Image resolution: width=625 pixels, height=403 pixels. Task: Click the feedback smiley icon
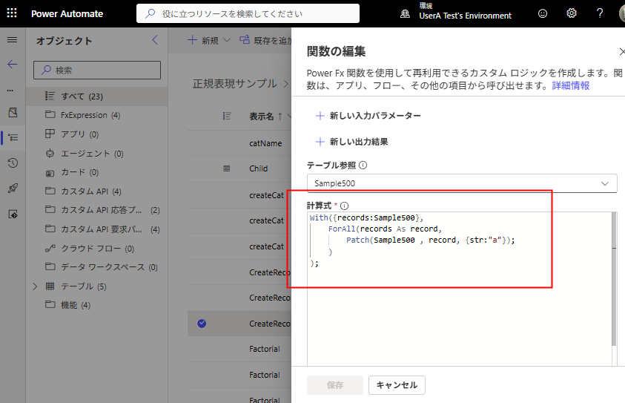(x=543, y=13)
